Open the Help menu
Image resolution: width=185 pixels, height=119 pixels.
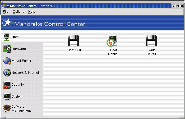click(x=32, y=12)
